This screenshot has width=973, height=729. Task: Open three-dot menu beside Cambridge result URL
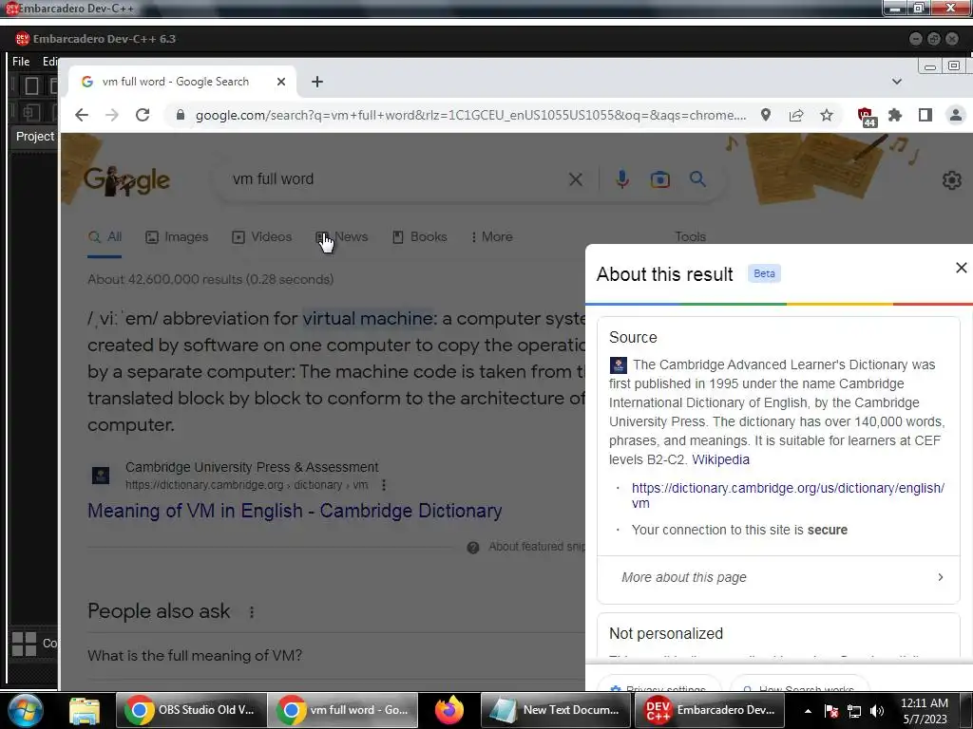(384, 485)
